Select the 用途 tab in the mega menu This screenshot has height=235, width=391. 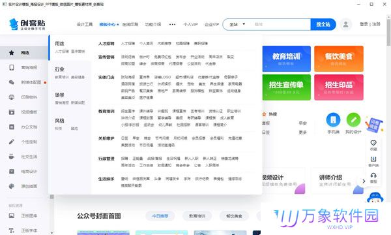click(70, 47)
